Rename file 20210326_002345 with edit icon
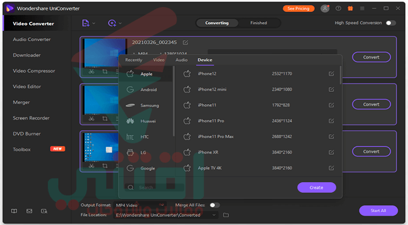Screen dimensions: 408x225 click(185, 42)
